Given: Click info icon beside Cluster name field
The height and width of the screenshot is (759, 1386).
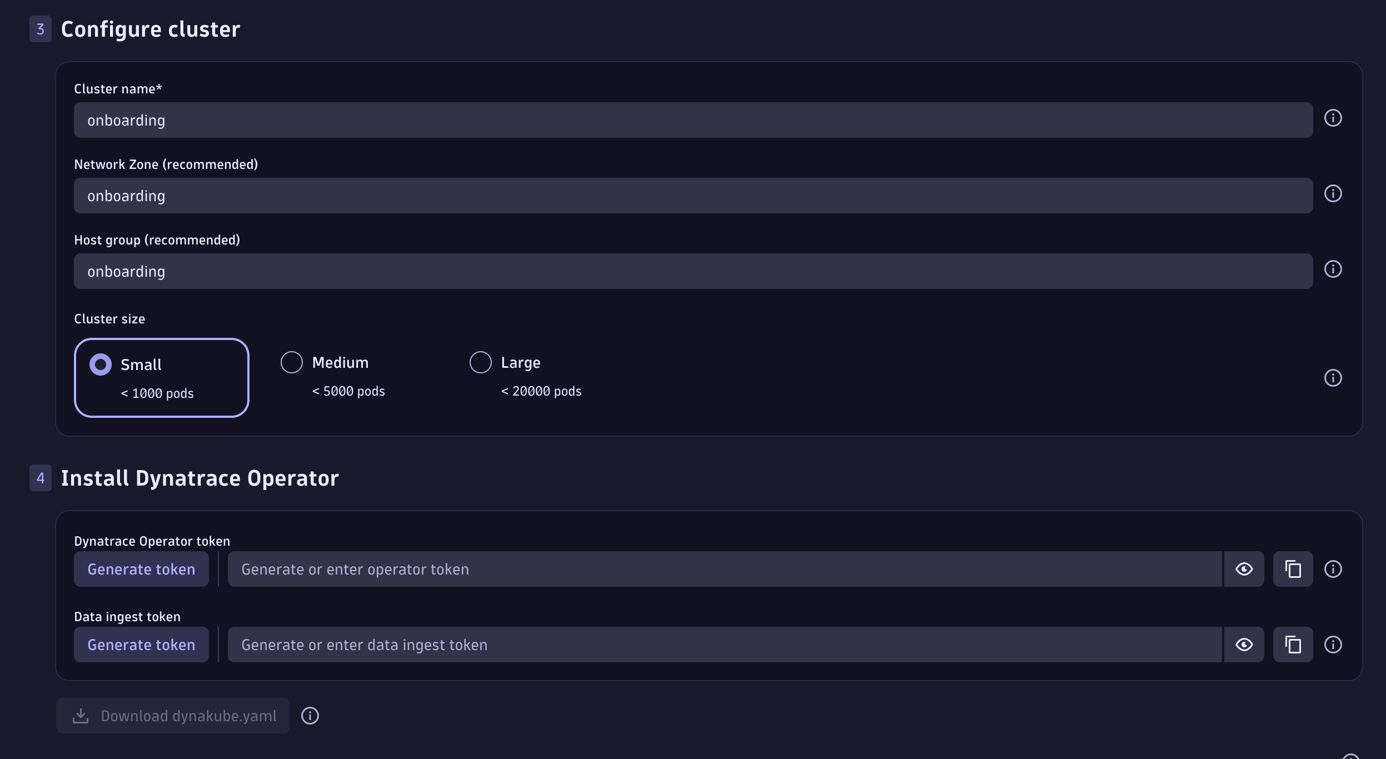Looking at the screenshot, I should point(1333,118).
